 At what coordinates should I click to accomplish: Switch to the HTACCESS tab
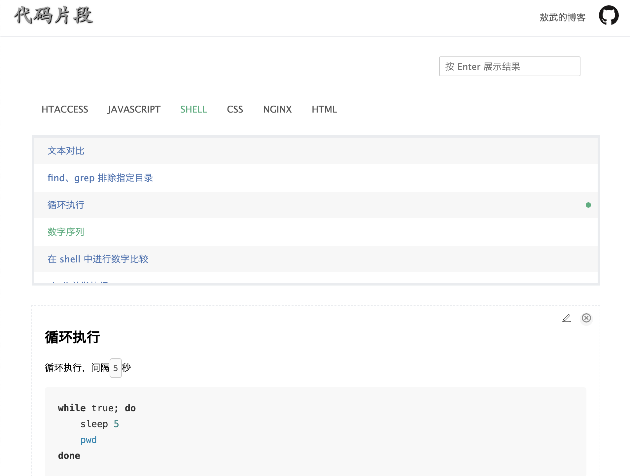[x=65, y=109]
